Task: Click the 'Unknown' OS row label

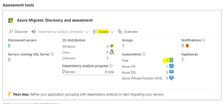Action: click(x=69, y=58)
